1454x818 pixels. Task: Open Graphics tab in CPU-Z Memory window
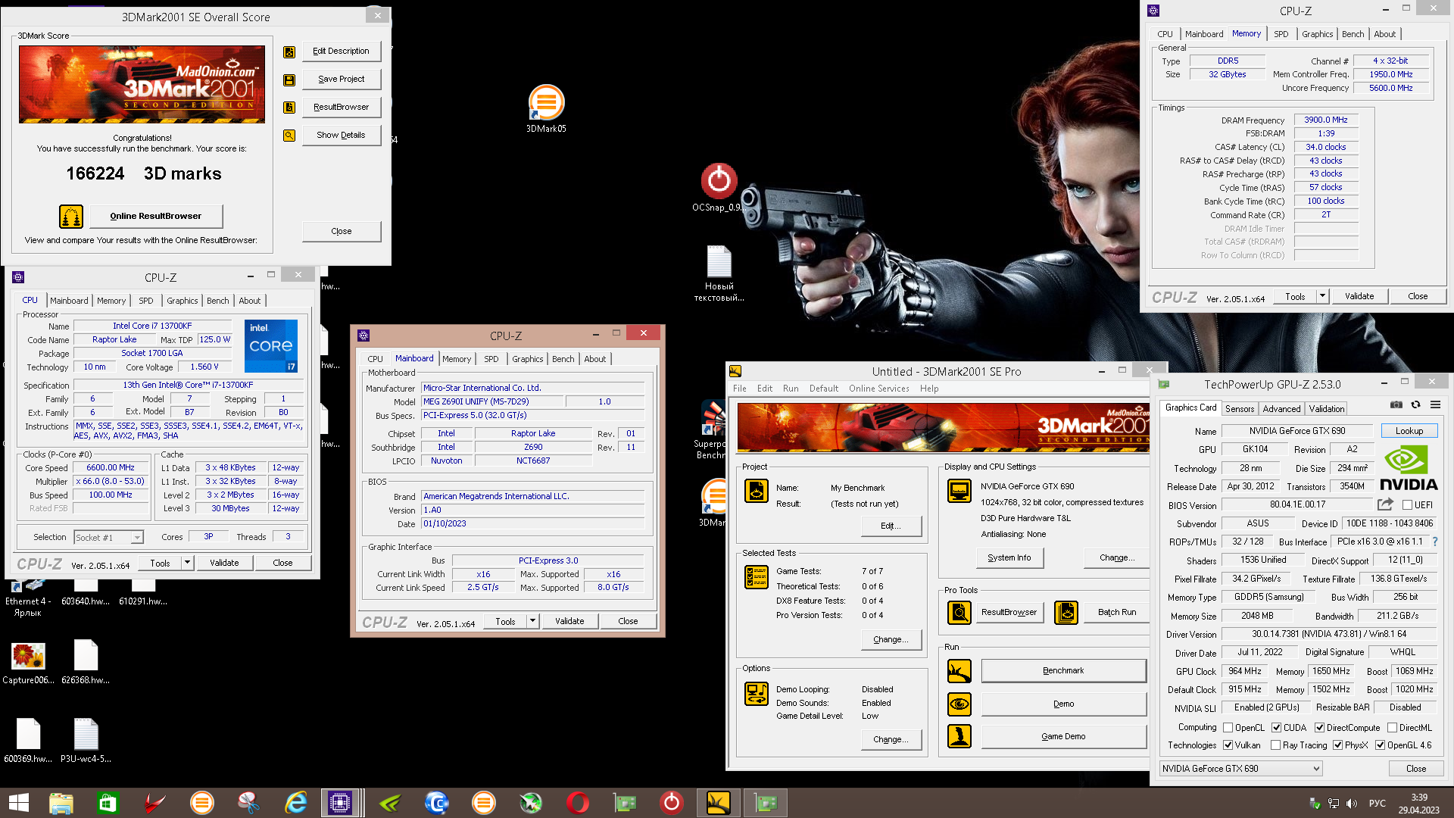(x=1317, y=34)
